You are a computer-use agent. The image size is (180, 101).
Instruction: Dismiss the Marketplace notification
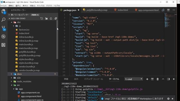pyautogui.click(x=172, y=98)
